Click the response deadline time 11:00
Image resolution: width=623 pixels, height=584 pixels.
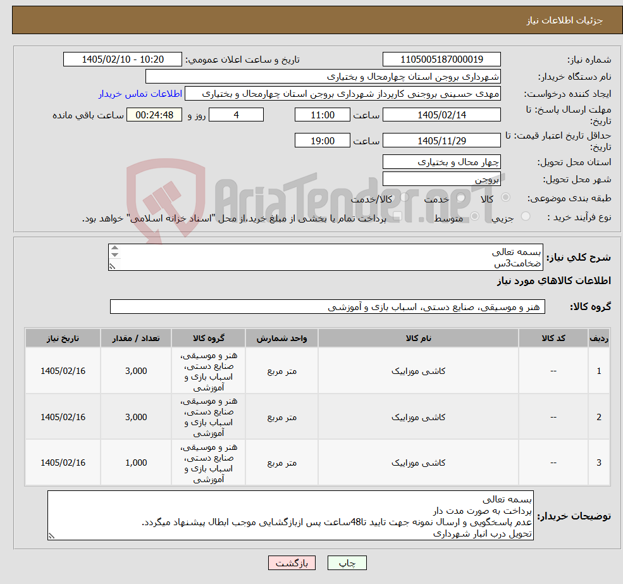(322, 115)
